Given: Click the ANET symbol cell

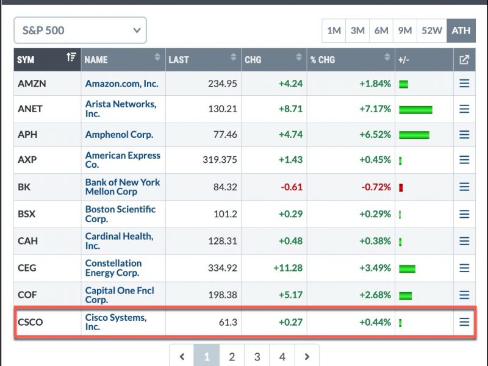Looking at the screenshot, I should point(48,109).
